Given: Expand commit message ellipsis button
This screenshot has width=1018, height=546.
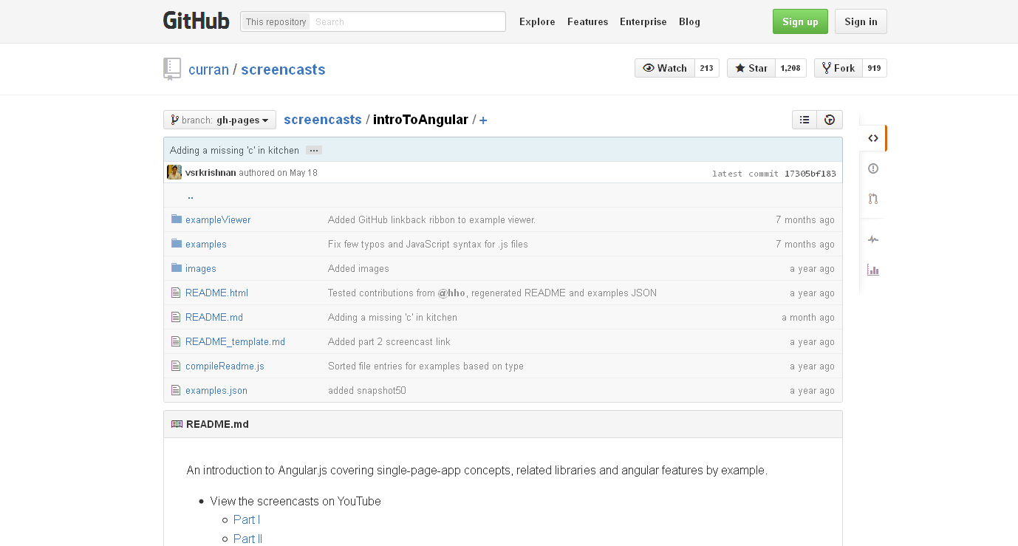Looking at the screenshot, I should coord(314,150).
